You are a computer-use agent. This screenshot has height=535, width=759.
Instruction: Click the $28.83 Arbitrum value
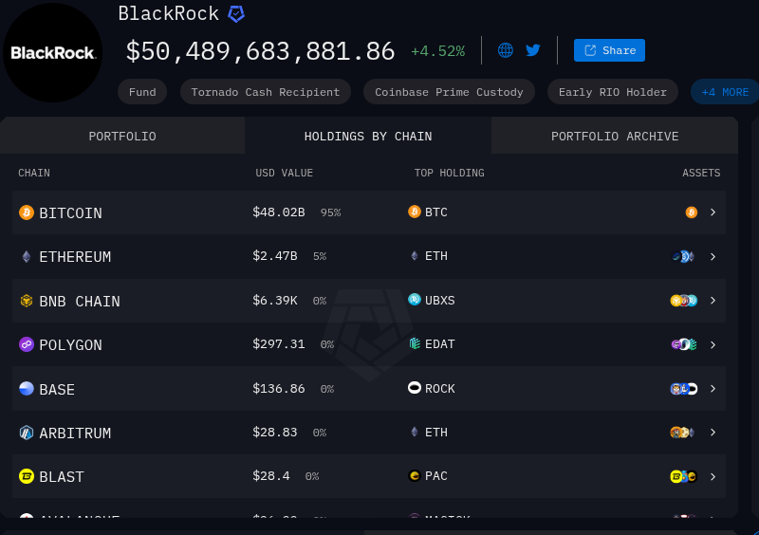pyautogui.click(x=275, y=432)
